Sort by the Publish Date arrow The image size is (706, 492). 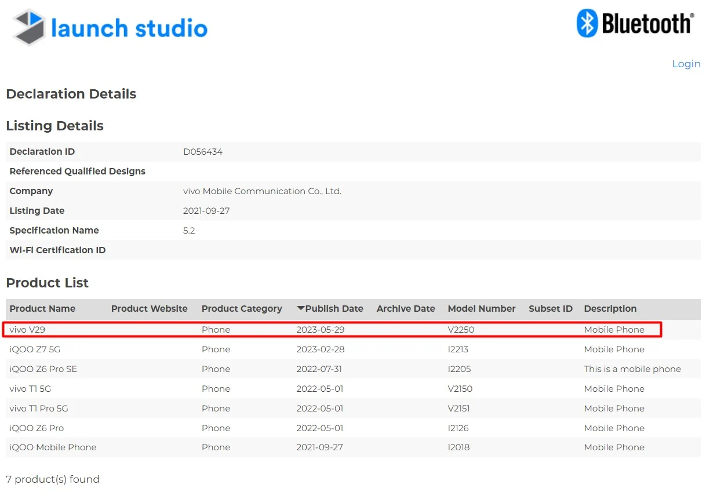tap(300, 308)
